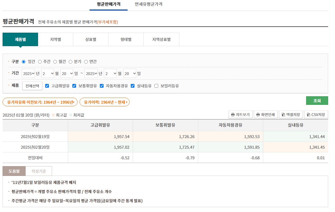The height and width of the screenshot is (212, 335).
Task: Open the 작성기준 tab
Action: [39, 171]
